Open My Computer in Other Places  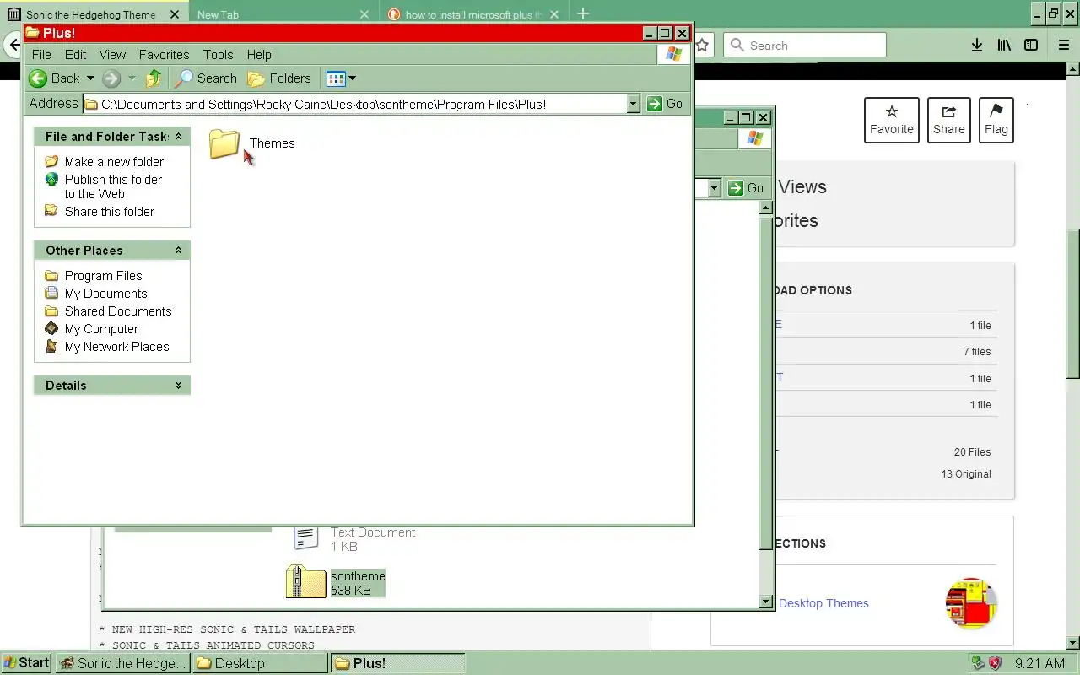101,328
